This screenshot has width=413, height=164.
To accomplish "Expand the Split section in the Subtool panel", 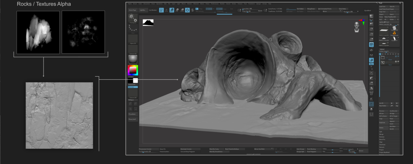I will [x=380, y=132].
